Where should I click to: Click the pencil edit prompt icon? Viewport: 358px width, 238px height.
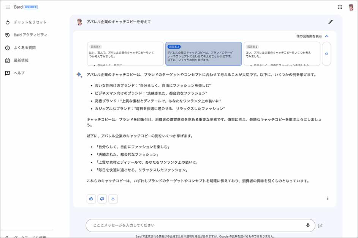[330, 22]
